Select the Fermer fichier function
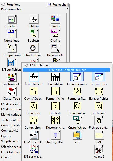The height and width of the screenshot is (161, 113). [x=55, y=91]
